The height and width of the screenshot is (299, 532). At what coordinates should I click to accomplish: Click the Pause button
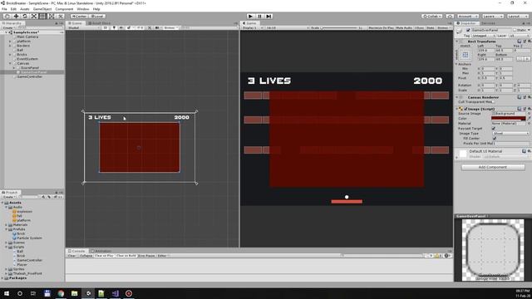coord(259,17)
